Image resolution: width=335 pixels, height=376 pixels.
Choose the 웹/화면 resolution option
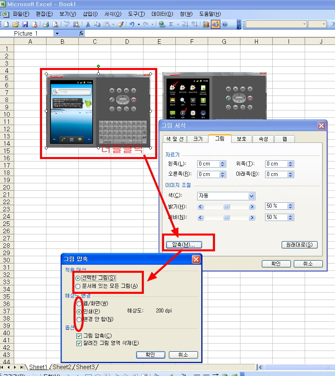tap(78, 303)
